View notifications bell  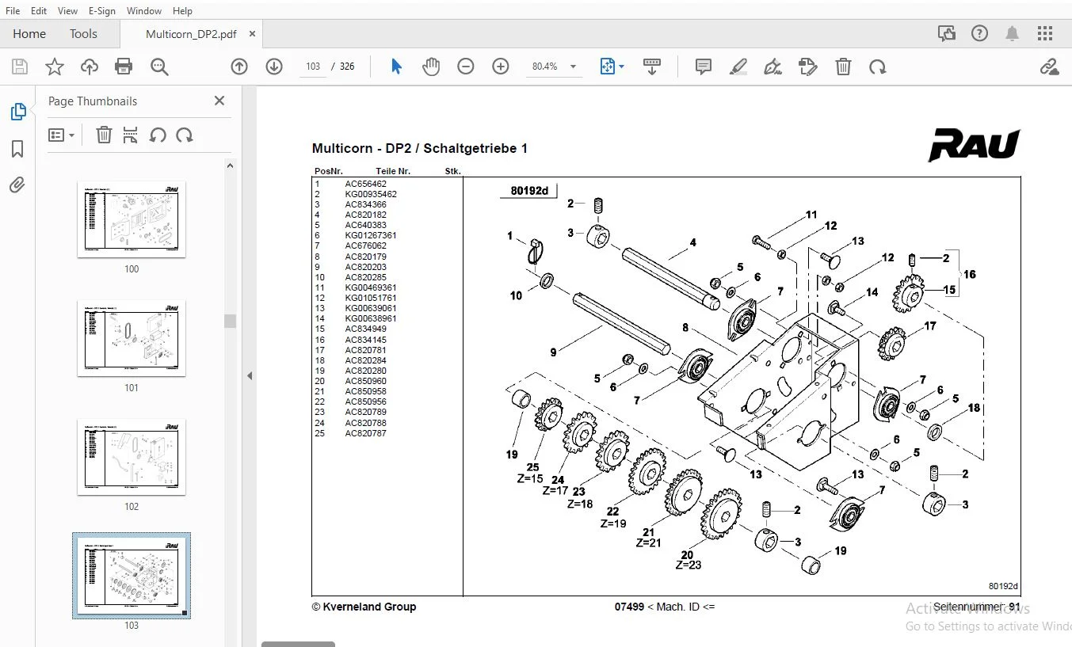1012,33
